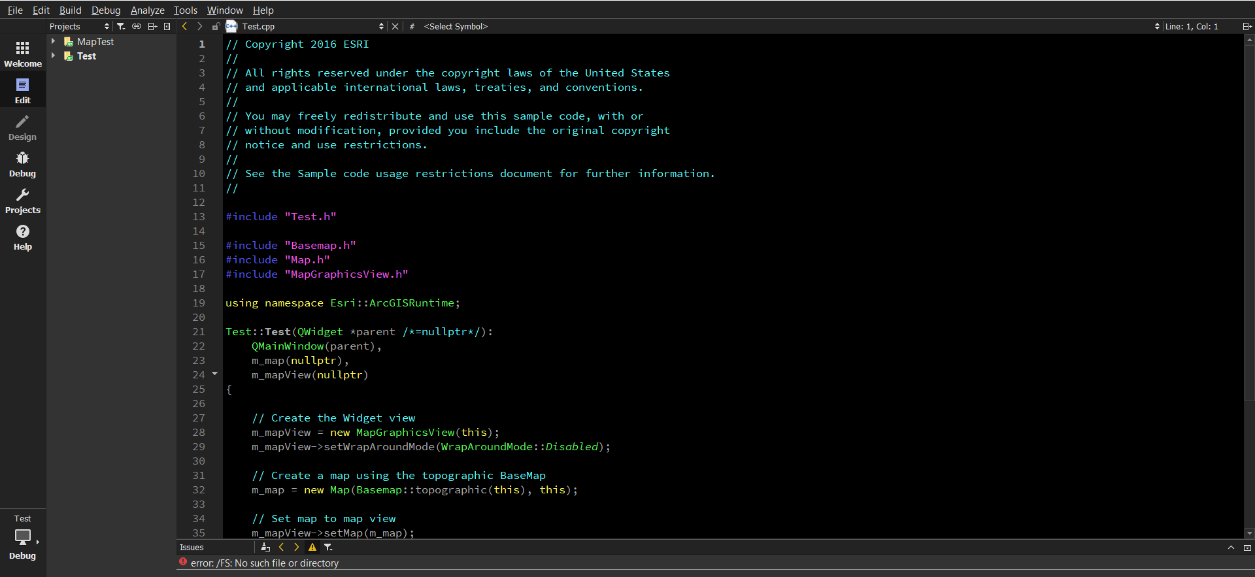Click the "MapGraphicsView.h" include string
The height and width of the screenshot is (577, 1255).
(x=346, y=274)
